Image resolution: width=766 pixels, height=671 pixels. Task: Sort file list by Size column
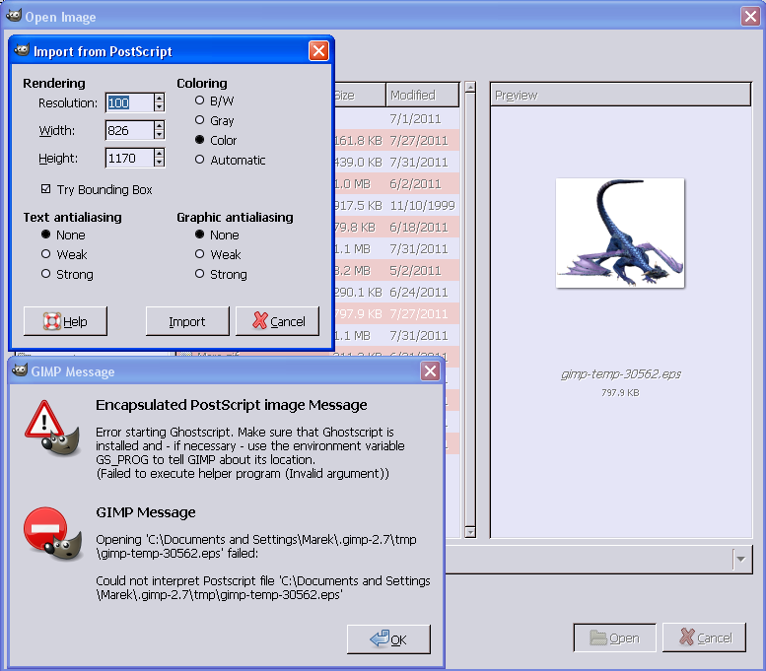click(360, 95)
